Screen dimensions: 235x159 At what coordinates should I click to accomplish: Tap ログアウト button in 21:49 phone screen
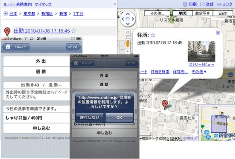[x=73, y=47]
